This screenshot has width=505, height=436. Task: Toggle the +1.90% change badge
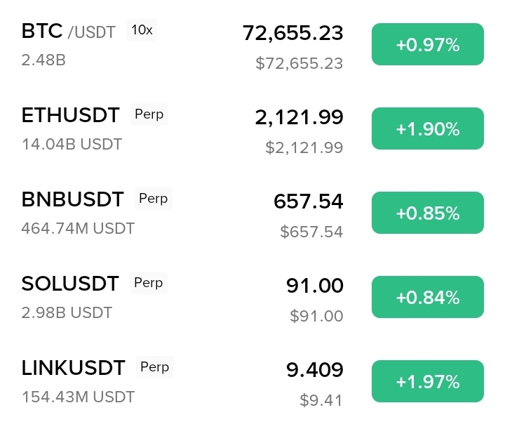click(x=428, y=128)
